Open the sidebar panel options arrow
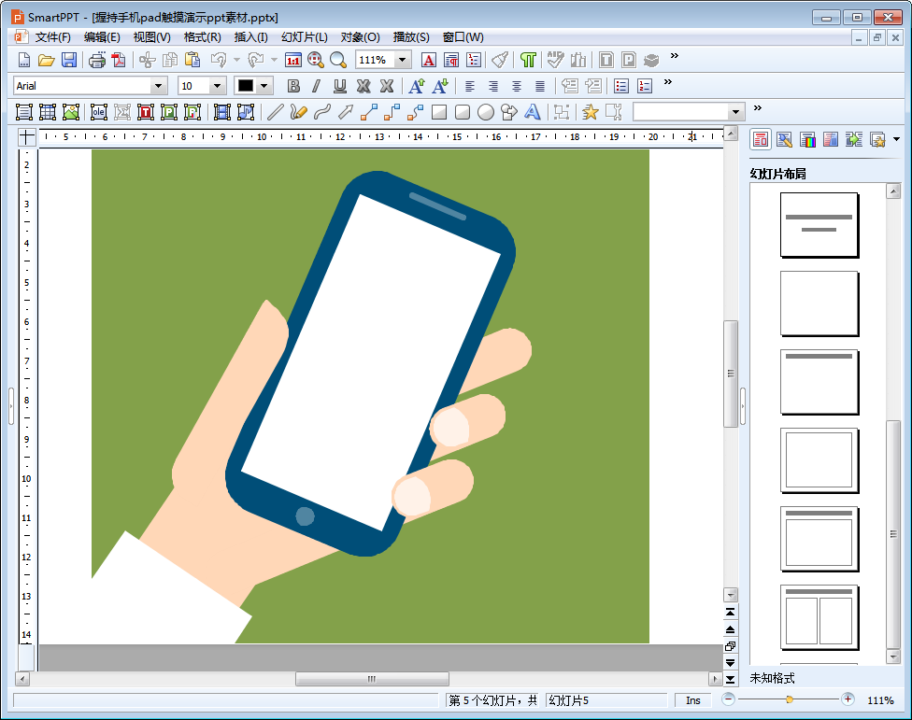 click(x=896, y=139)
